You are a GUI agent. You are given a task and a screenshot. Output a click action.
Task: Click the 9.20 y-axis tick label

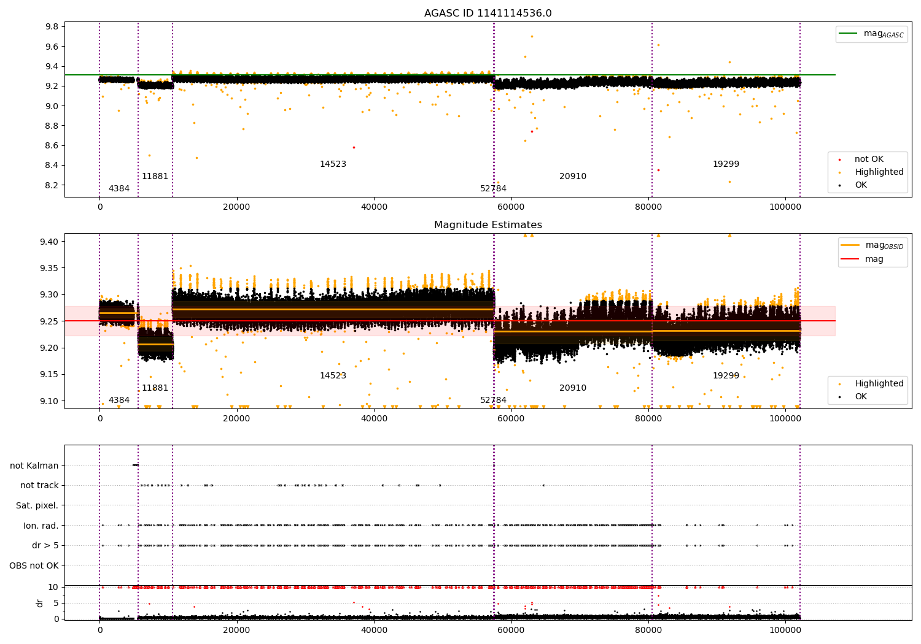50,348
